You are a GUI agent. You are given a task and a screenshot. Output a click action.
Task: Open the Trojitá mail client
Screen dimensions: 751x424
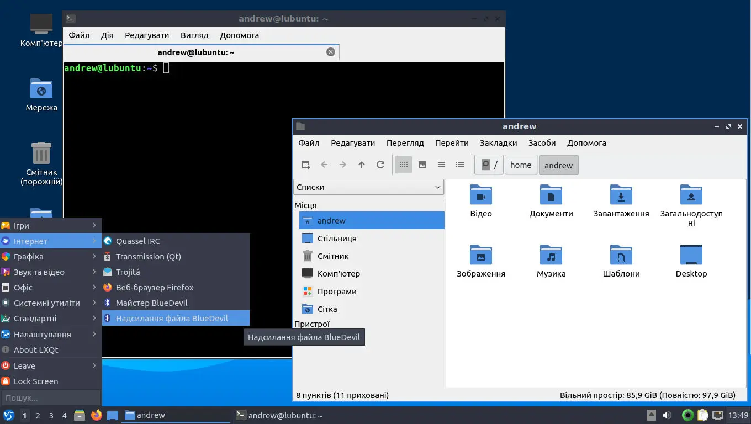click(176, 272)
